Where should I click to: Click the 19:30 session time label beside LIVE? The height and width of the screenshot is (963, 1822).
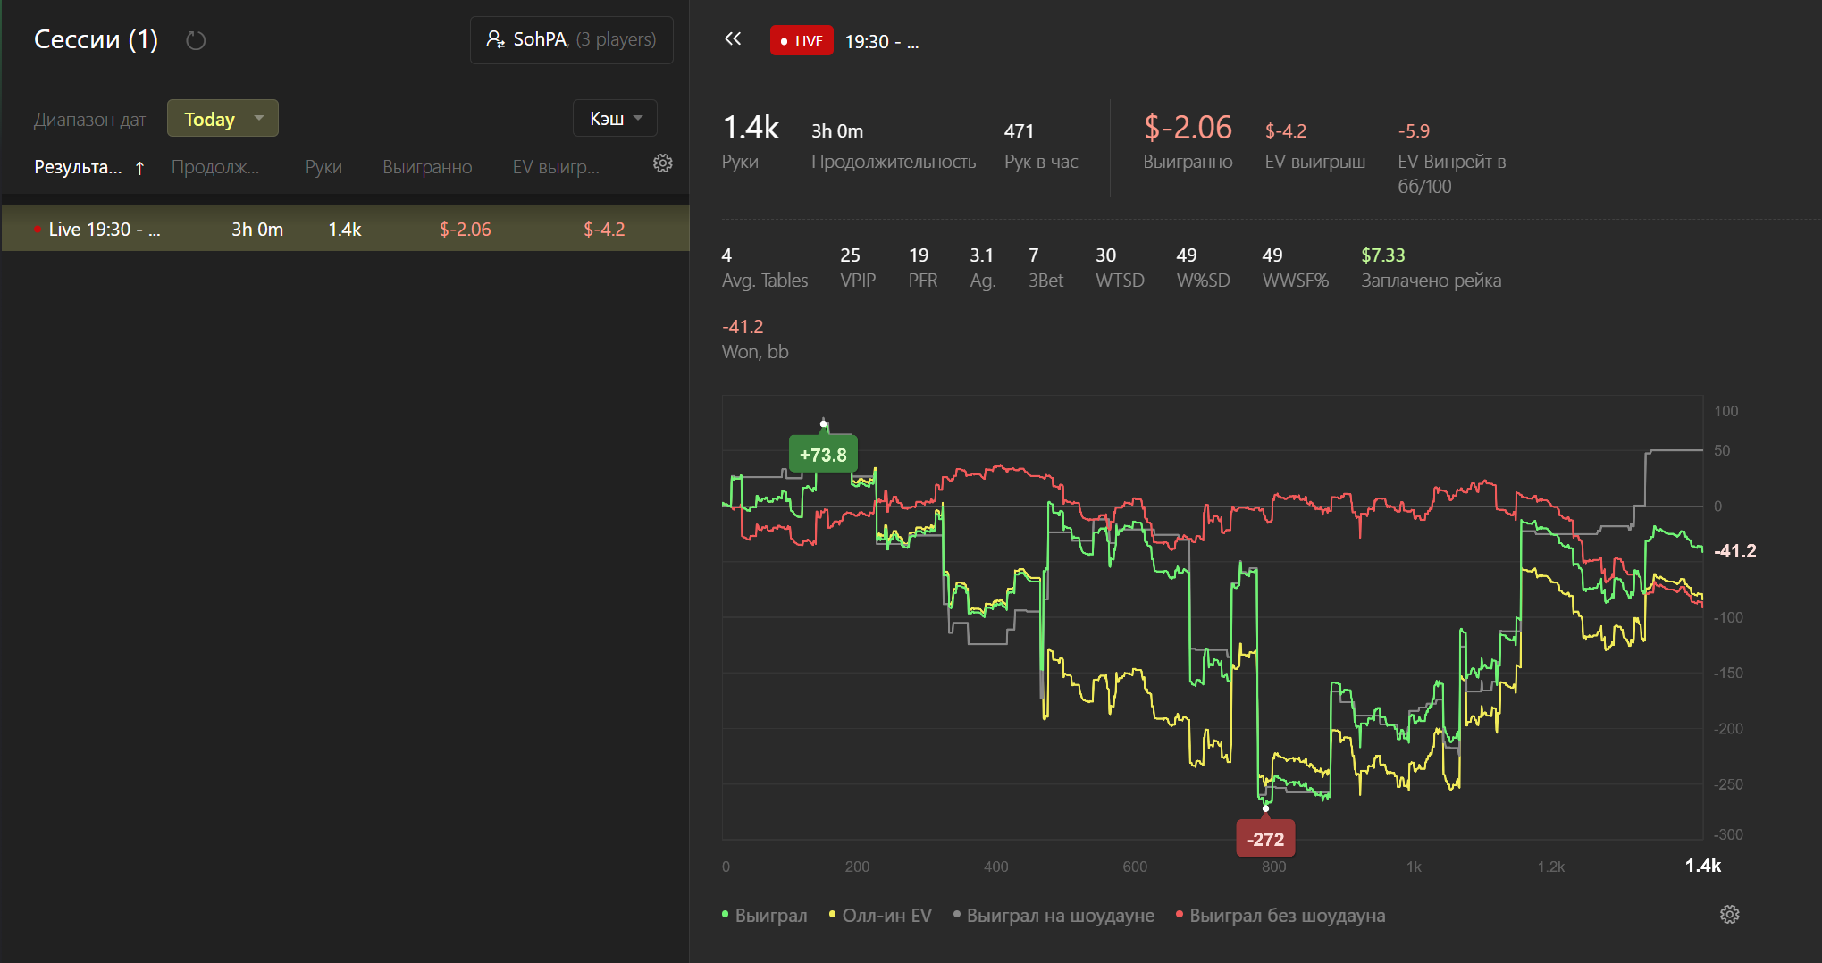pyautogui.click(x=881, y=42)
